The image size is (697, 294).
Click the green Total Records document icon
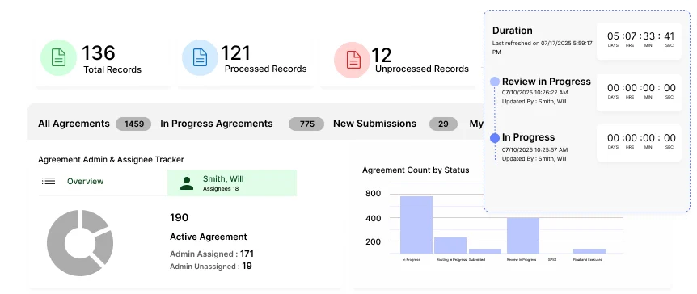pos(59,57)
